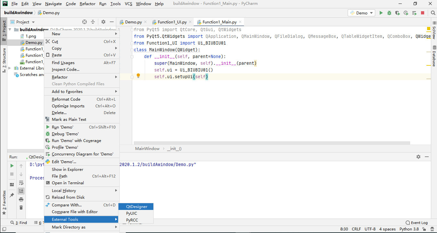
Task: Close the Demo.py editor tab
Action: (145, 22)
